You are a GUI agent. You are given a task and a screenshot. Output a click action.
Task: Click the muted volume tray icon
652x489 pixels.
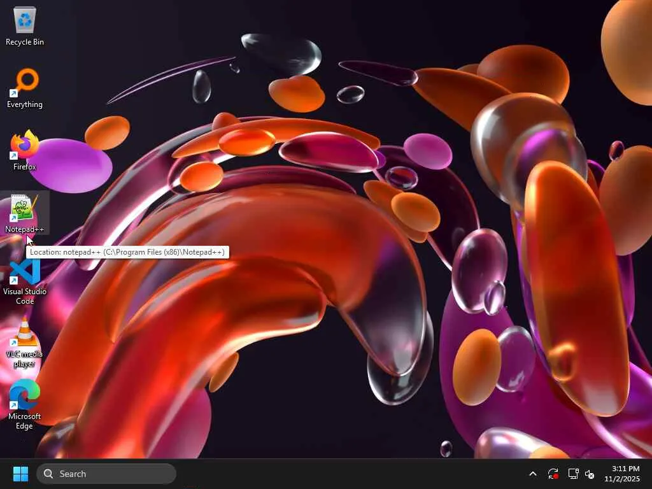(590, 474)
